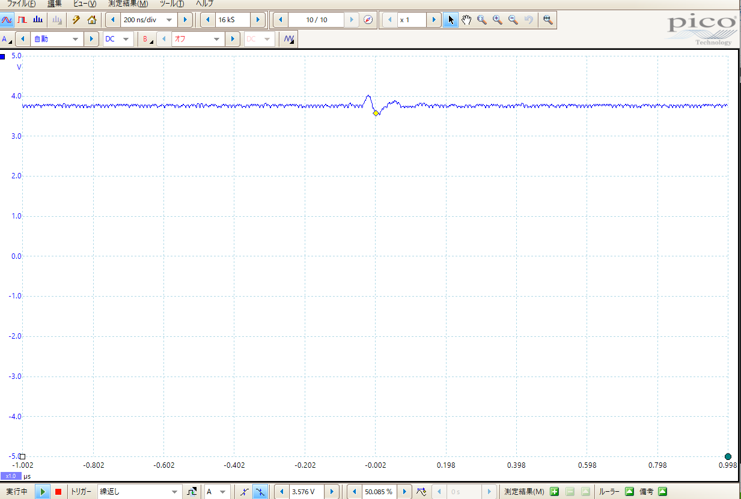Click the time ruler handle at bottom-left

[22, 456]
